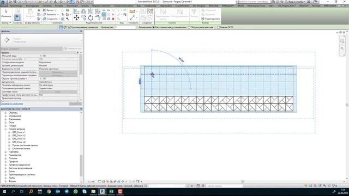Expand the Окна tree node
This screenshot has width=349, height=196.
[x=5, y=122]
